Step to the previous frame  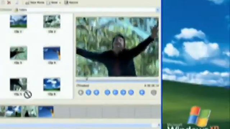point(115,92)
